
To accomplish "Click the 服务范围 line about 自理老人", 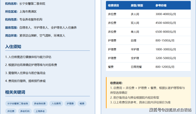I will 41,28.
